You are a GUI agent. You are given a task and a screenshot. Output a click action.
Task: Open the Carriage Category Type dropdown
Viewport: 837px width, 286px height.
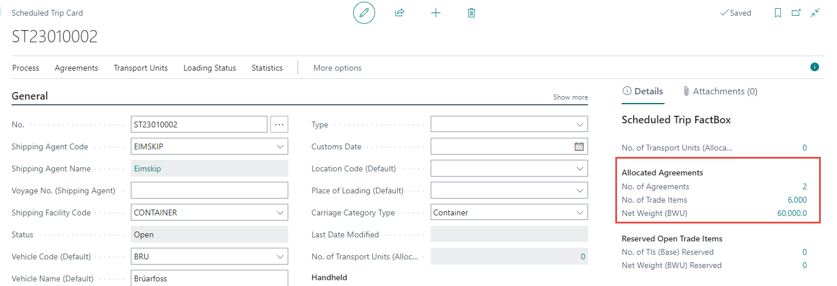pos(579,212)
